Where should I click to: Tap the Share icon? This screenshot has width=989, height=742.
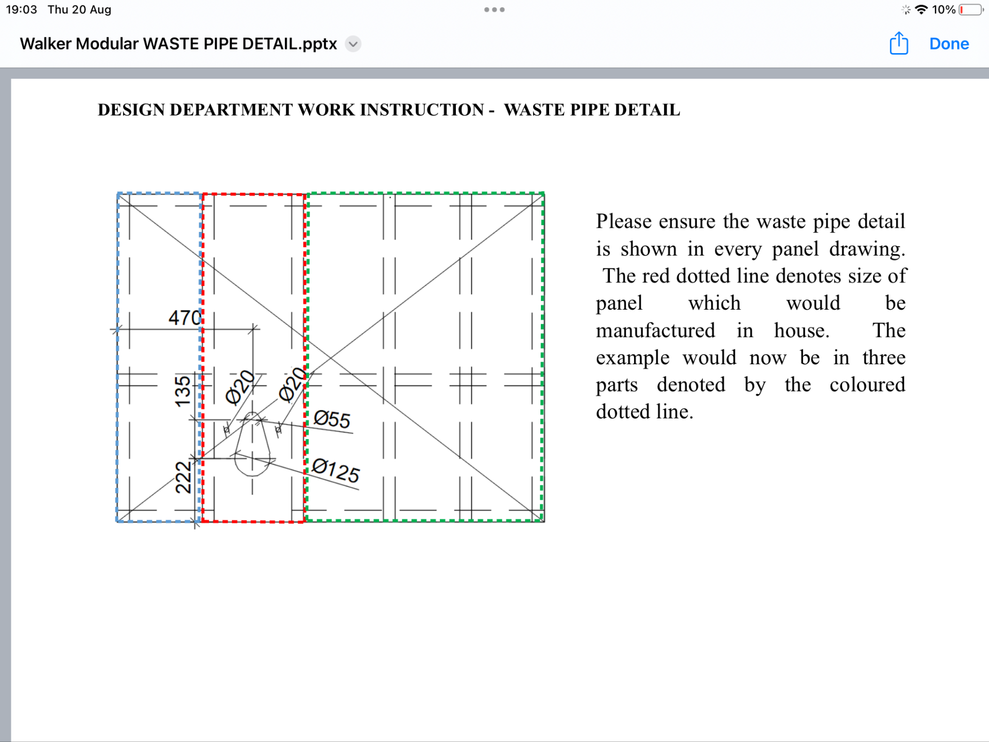899,43
